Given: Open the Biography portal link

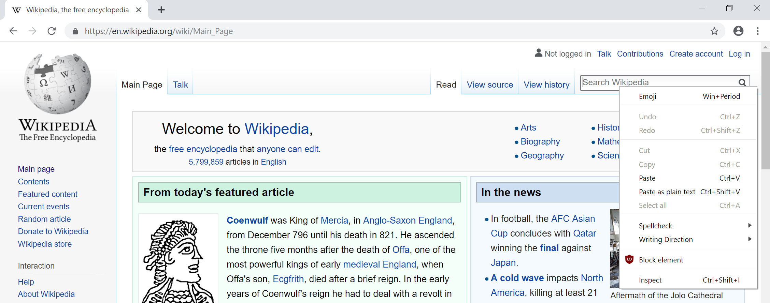Looking at the screenshot, I should [x=540, y=141].
